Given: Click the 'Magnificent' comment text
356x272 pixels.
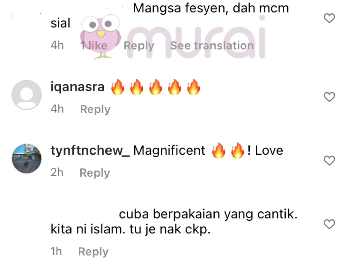Looking at the screenshot, I should coord(169,150).
